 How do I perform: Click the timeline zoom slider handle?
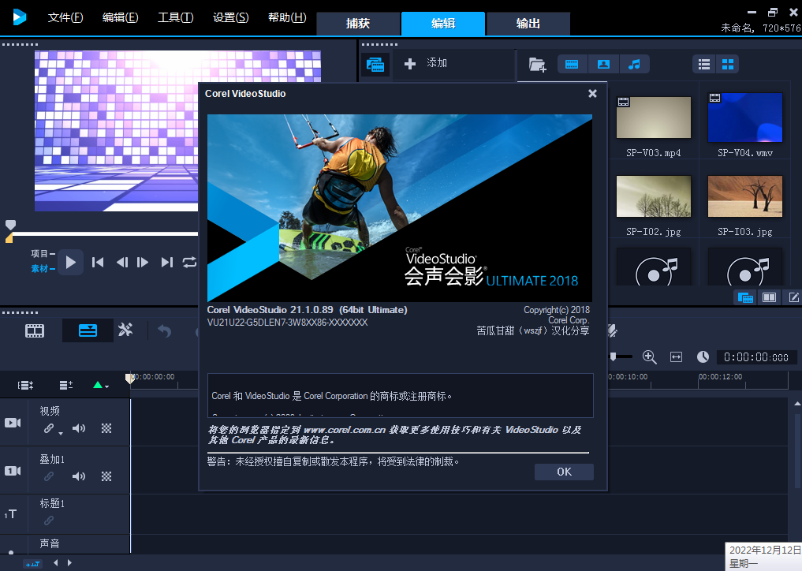613,356
